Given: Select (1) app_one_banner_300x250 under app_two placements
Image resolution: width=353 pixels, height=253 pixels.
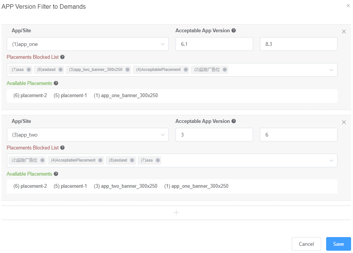Looking at the screenshot, I should [x=196, y=186].
